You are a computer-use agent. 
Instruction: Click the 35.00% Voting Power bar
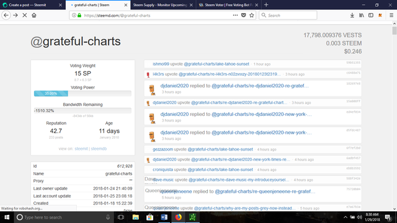(83, 94)
